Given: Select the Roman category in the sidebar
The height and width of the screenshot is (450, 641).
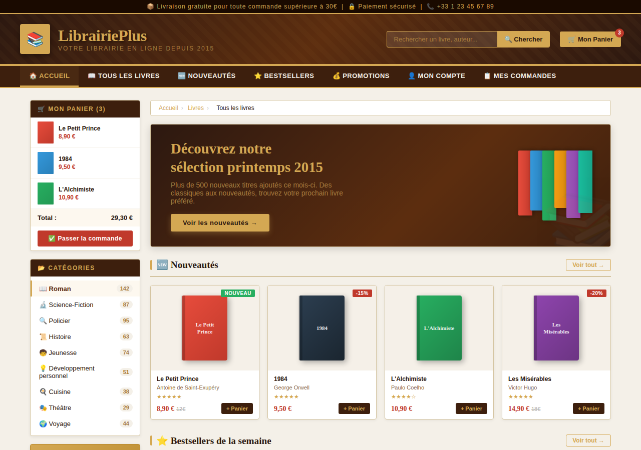Looking at the screenshot, I should pos(59,288).
